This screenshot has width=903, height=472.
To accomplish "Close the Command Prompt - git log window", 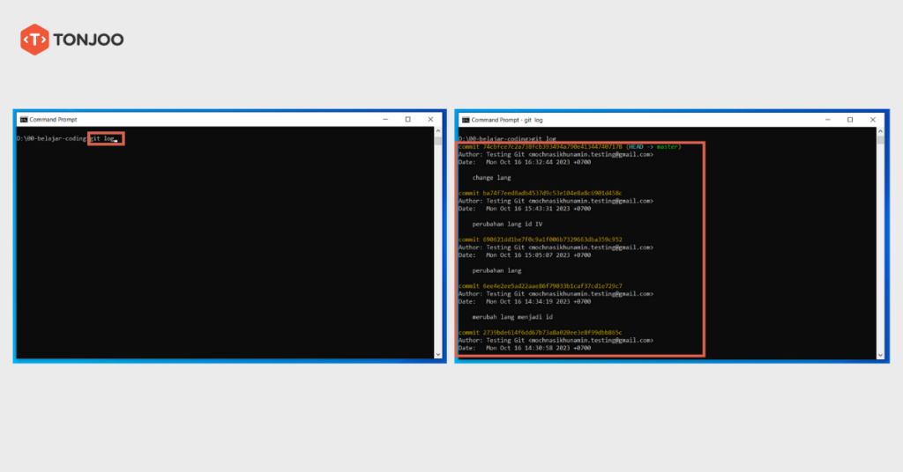I will point(872,119).
